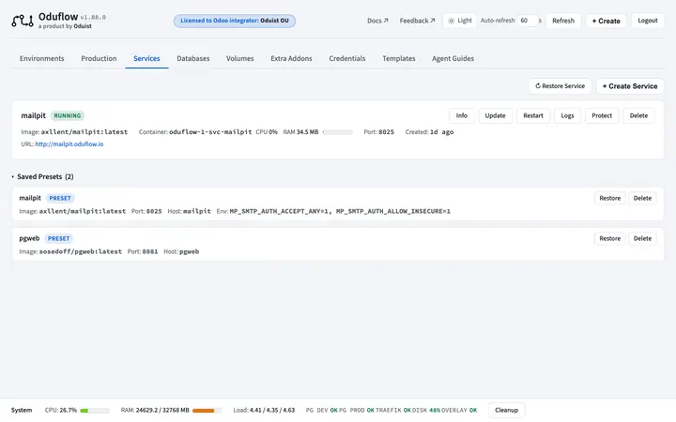Delete the mailpit preset

pyautogui.click(x=642, y=198)
